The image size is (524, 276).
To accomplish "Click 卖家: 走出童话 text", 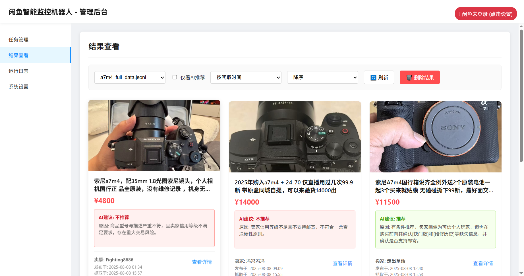I will click(x=390, y=261).
